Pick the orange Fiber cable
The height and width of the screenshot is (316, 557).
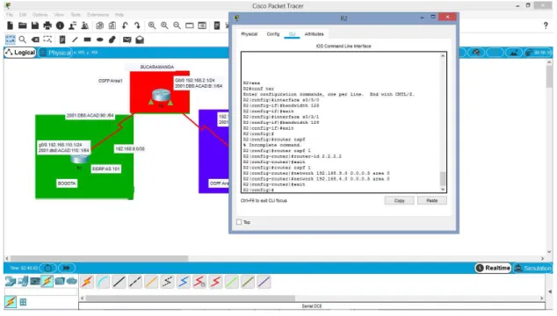coord(151,282)
